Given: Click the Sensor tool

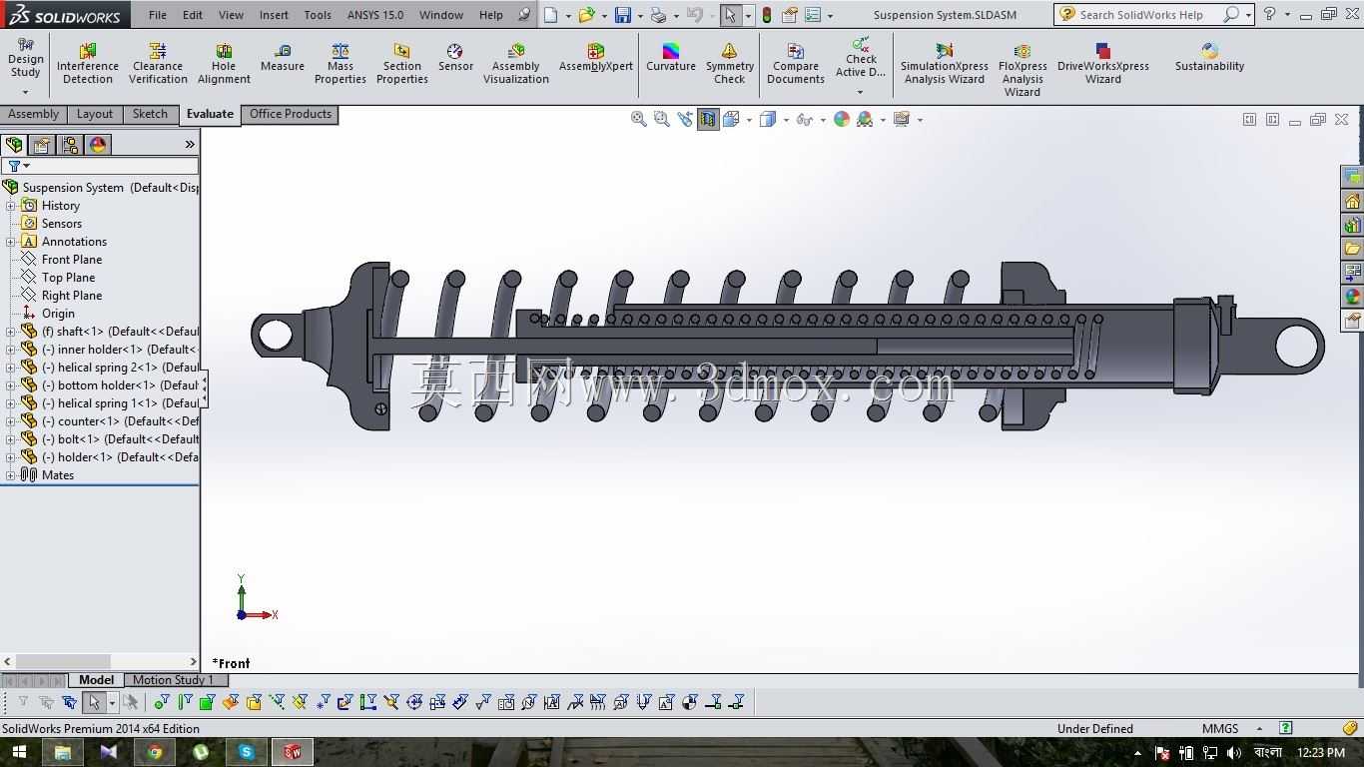Looking at the screenshot, I should coord(455,58).
